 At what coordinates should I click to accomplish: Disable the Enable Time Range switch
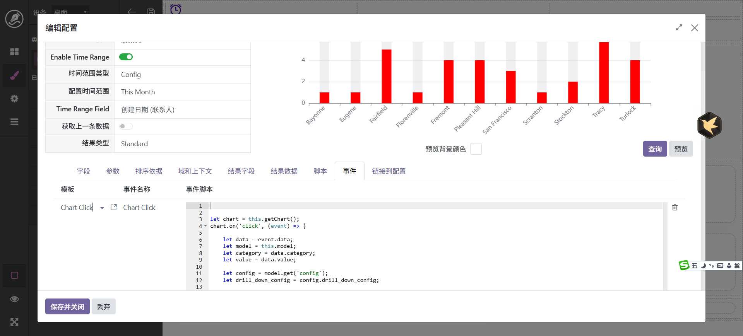[126, 57]
